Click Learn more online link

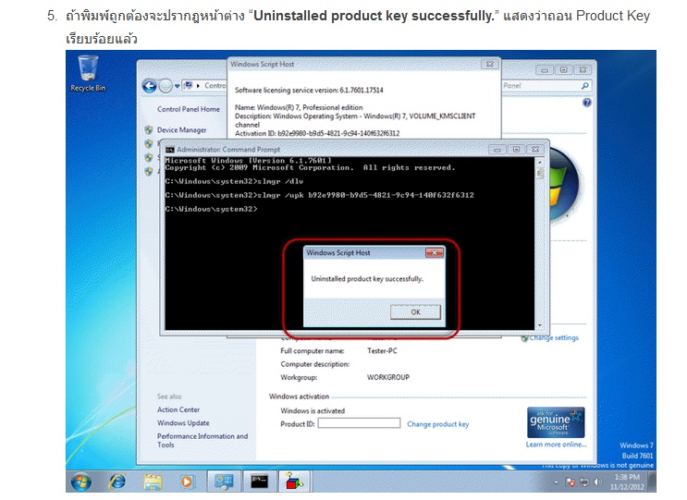click(x=556, y=445)
